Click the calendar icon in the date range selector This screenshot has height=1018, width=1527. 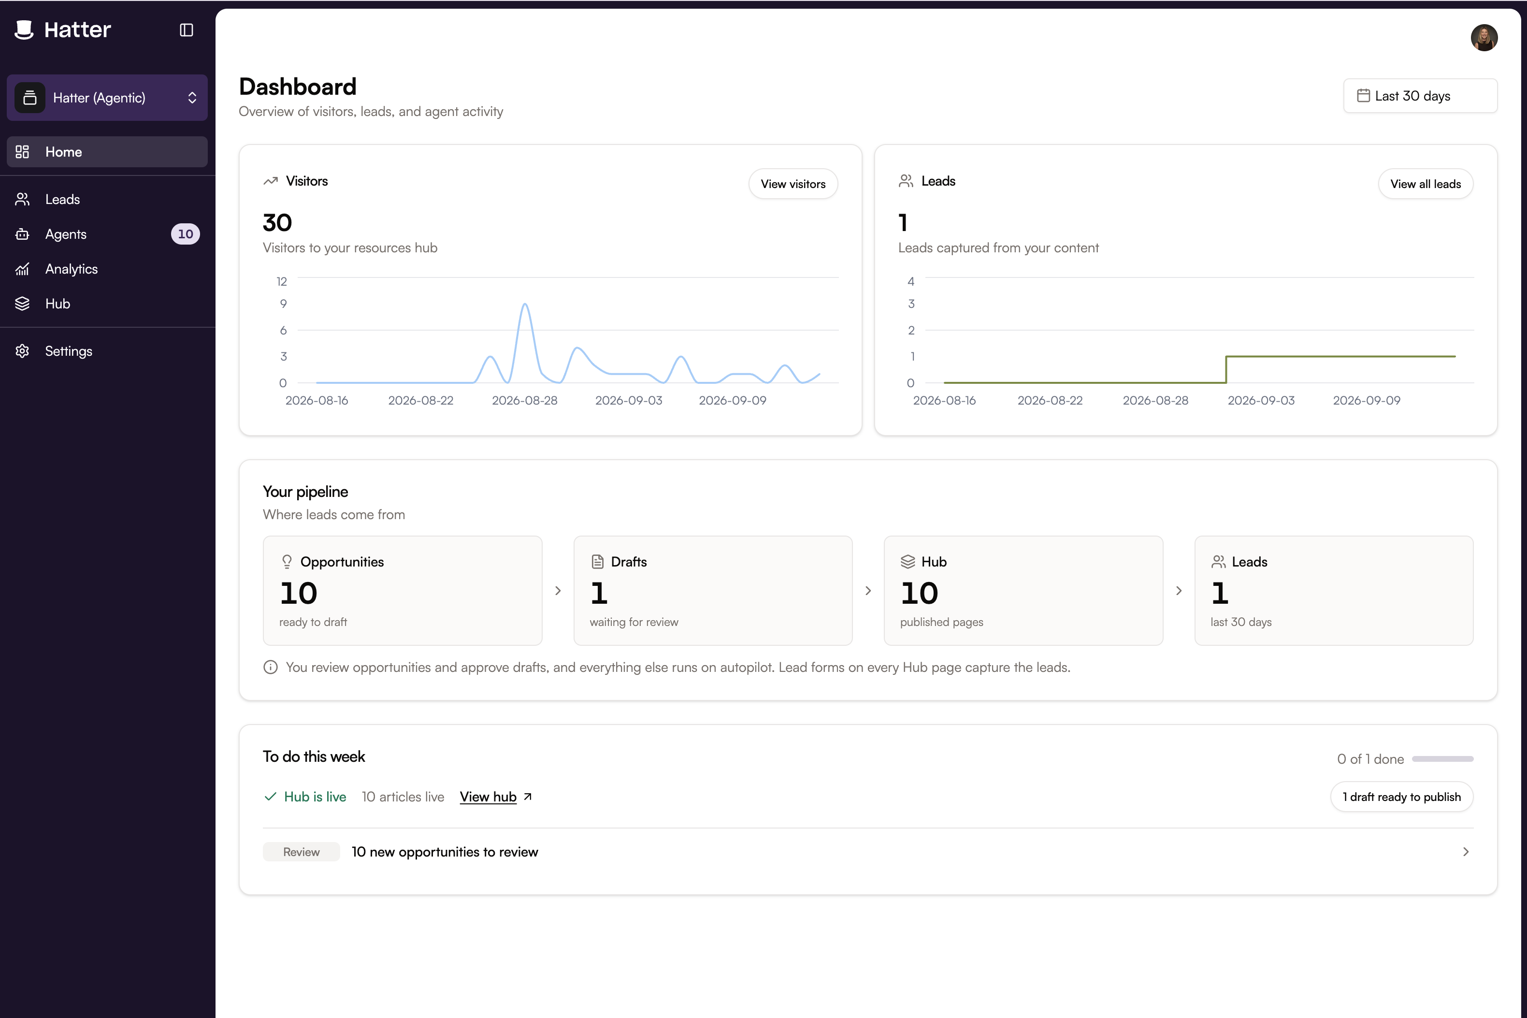pos(1364,95)
